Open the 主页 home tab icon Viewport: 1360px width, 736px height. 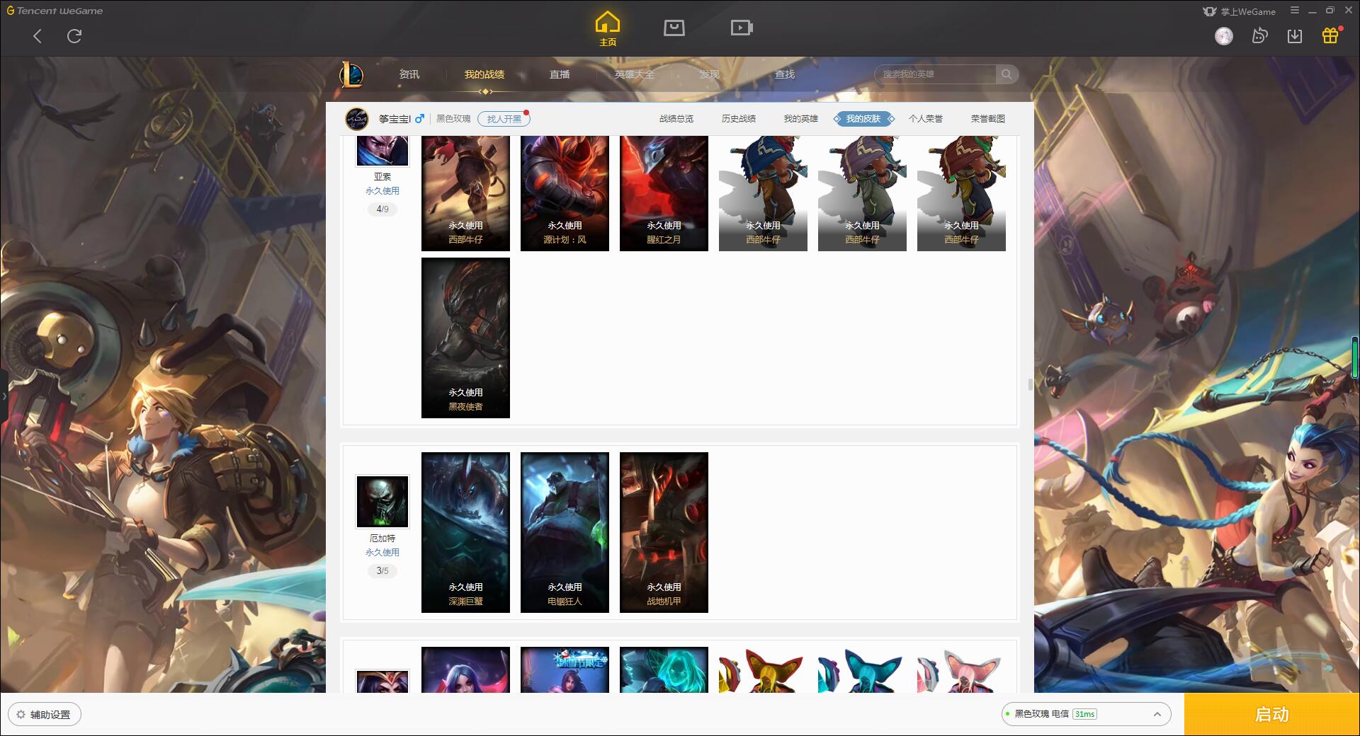click(608, 29)
